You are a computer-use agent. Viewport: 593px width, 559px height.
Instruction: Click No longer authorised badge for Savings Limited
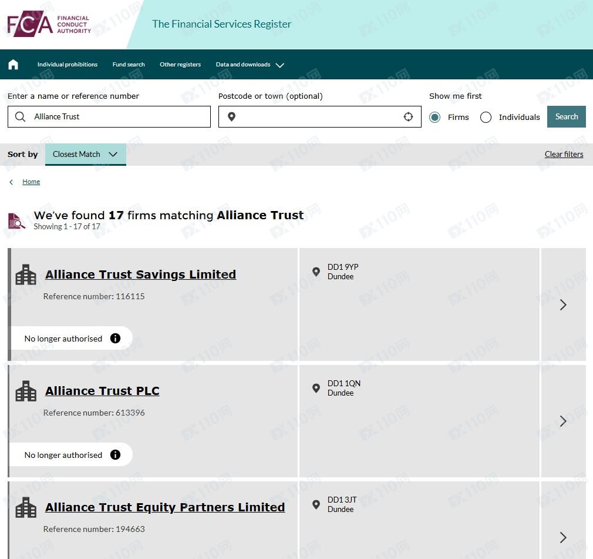[x=72, y=338]
